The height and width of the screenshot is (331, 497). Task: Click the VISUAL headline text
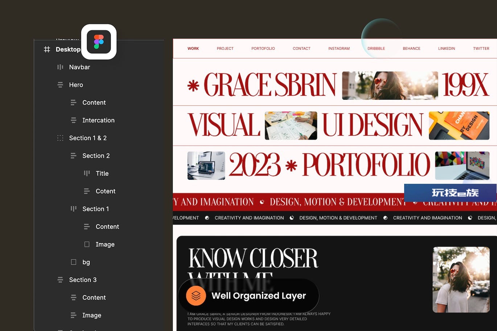(x=223, y=125)
